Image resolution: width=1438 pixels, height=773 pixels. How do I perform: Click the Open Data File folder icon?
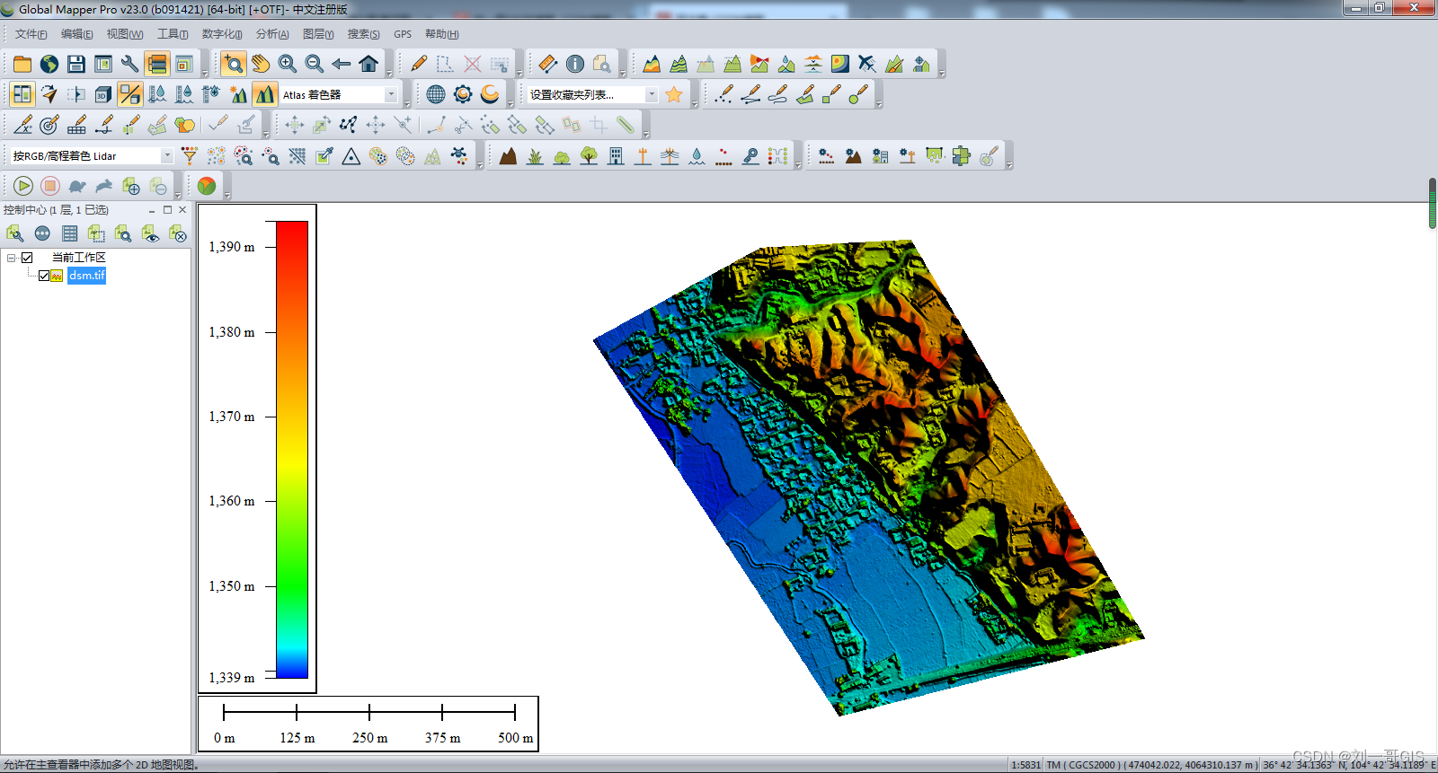(x=22, y=64)
